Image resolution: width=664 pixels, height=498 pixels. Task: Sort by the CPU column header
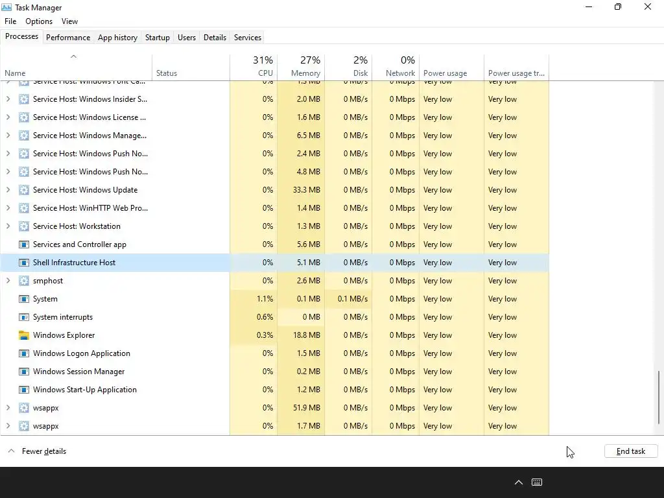coord(254,67)
